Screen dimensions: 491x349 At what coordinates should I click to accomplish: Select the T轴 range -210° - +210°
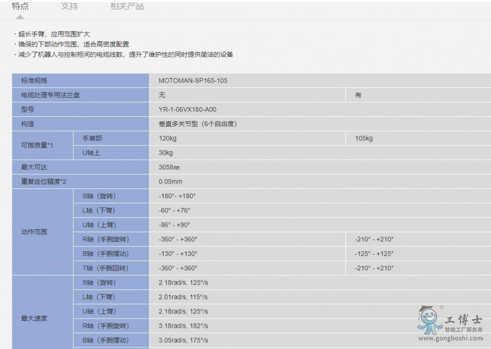click(374, 268)
